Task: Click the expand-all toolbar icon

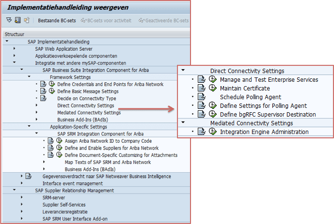Action: coord(9,20)
